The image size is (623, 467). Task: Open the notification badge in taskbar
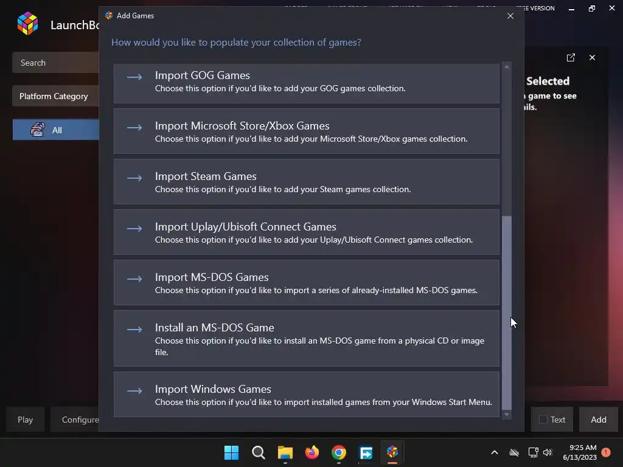pos(606,452)
